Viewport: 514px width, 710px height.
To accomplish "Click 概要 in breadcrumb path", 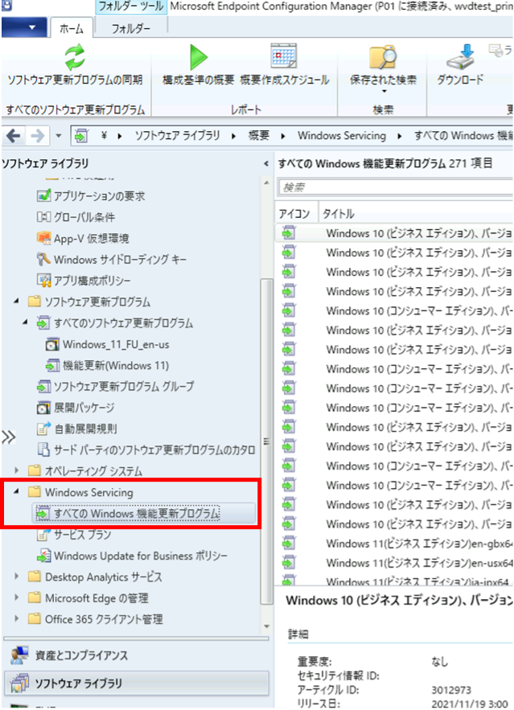I will pyautogui.click(x=258, y=135).
